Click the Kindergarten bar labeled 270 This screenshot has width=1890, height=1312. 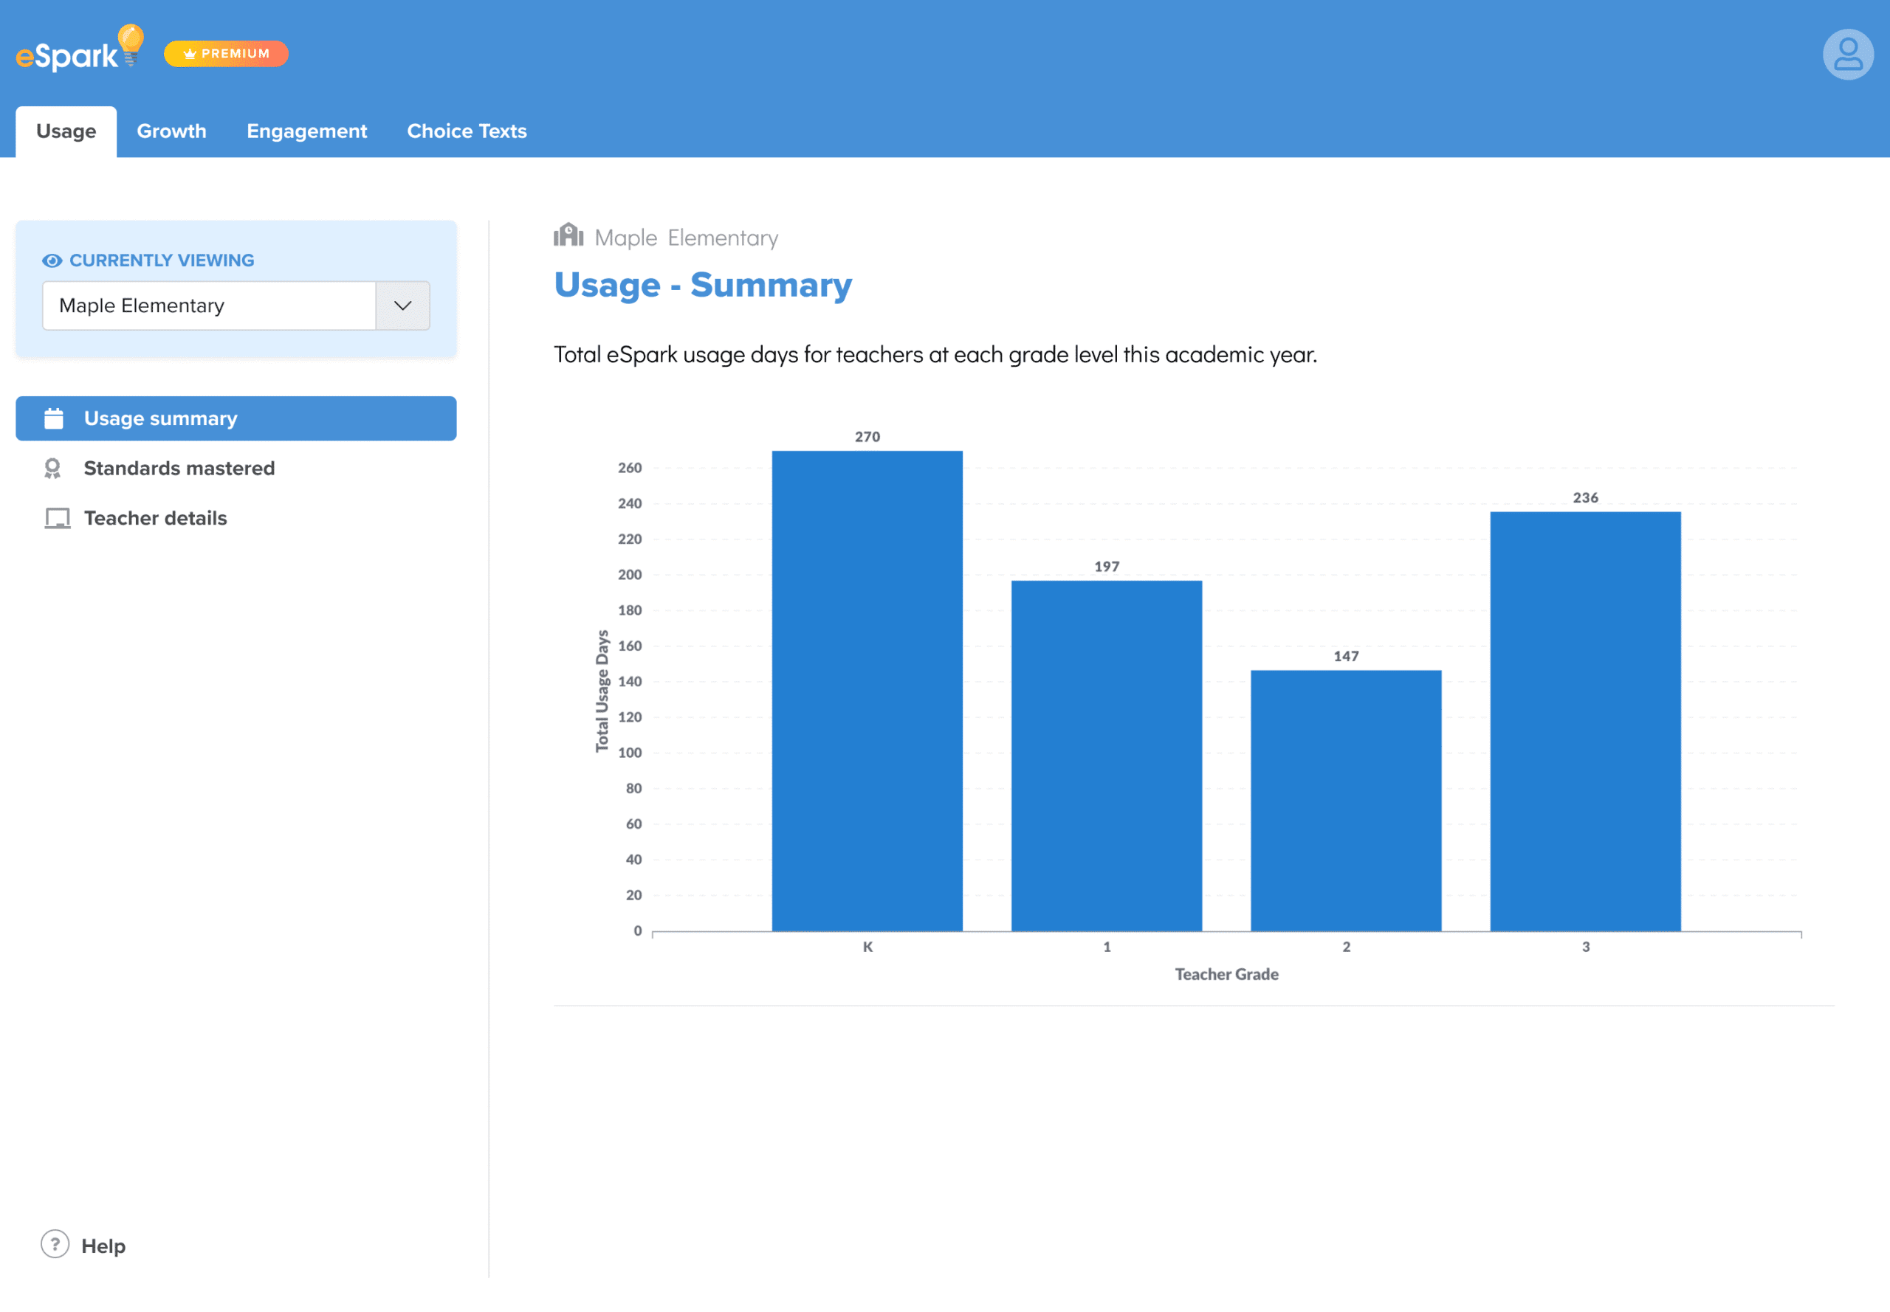point(867,691)
